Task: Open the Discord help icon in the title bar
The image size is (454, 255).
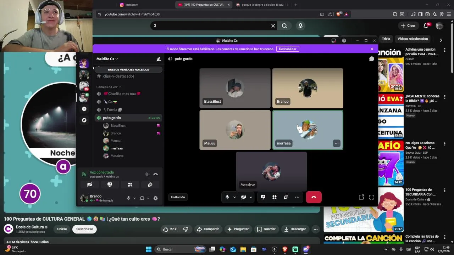Action: (344, 41)
